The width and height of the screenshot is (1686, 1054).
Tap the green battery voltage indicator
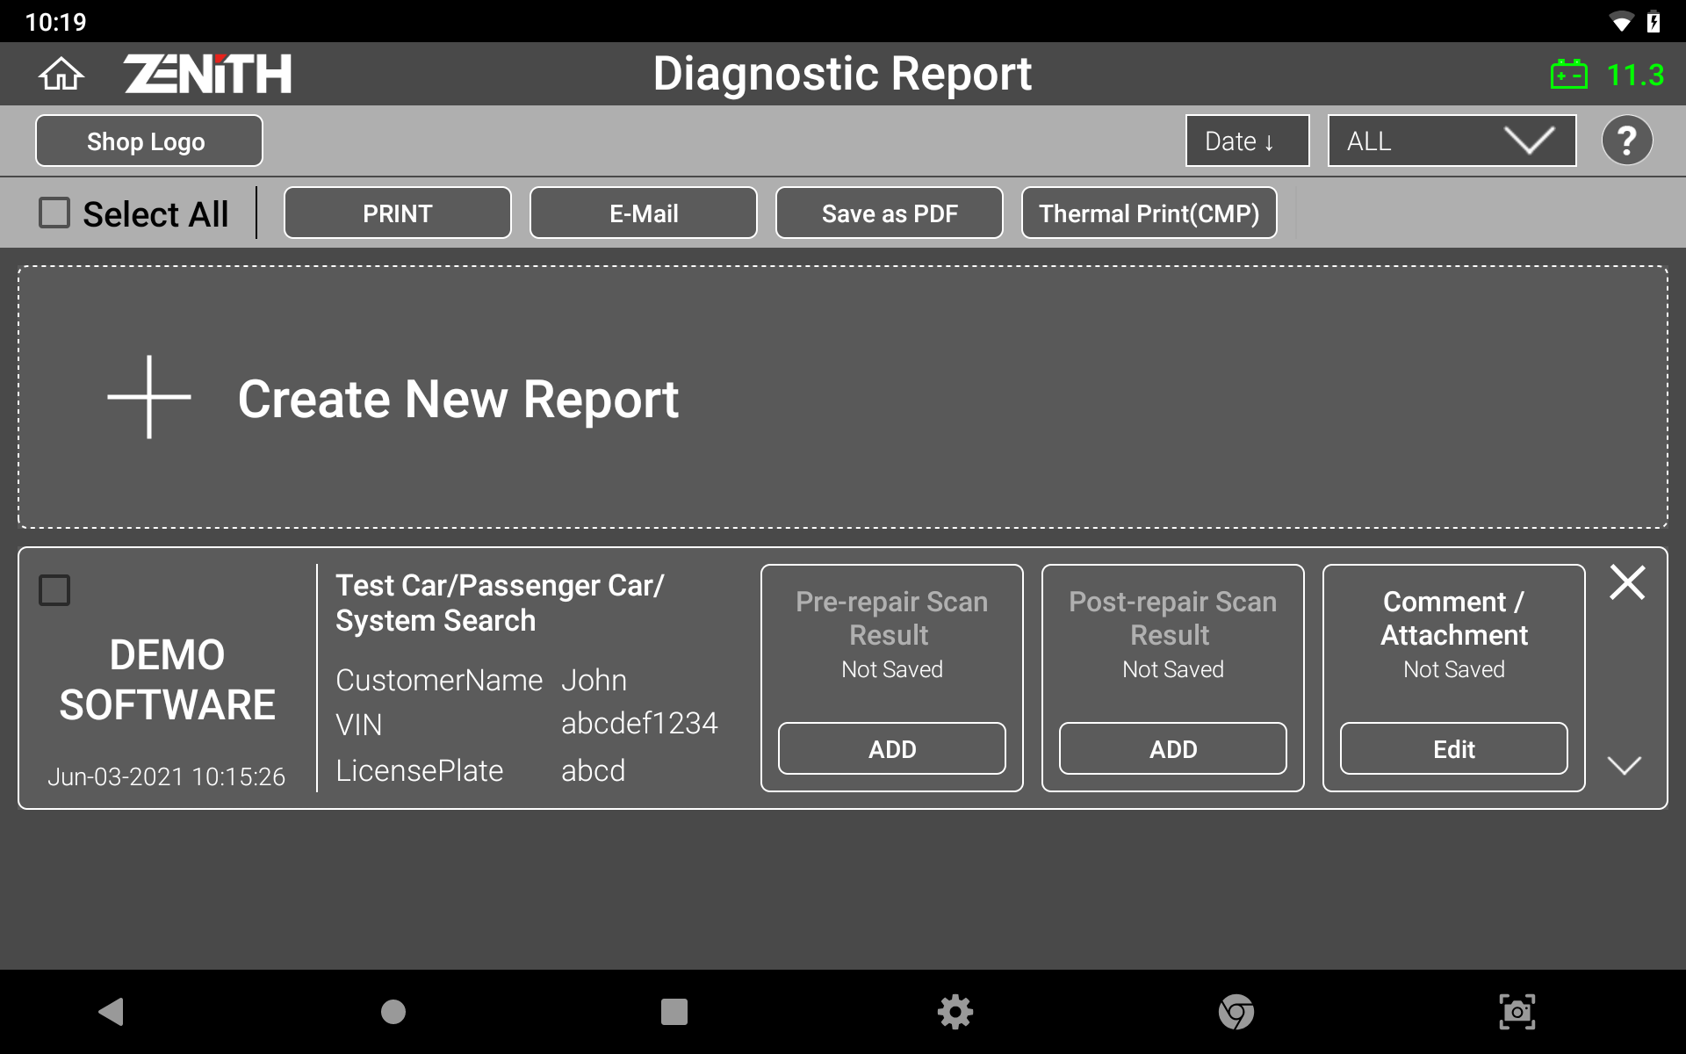coord(1607,75)
